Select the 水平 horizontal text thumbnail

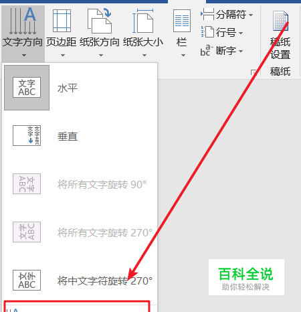(x=27, y=88)
